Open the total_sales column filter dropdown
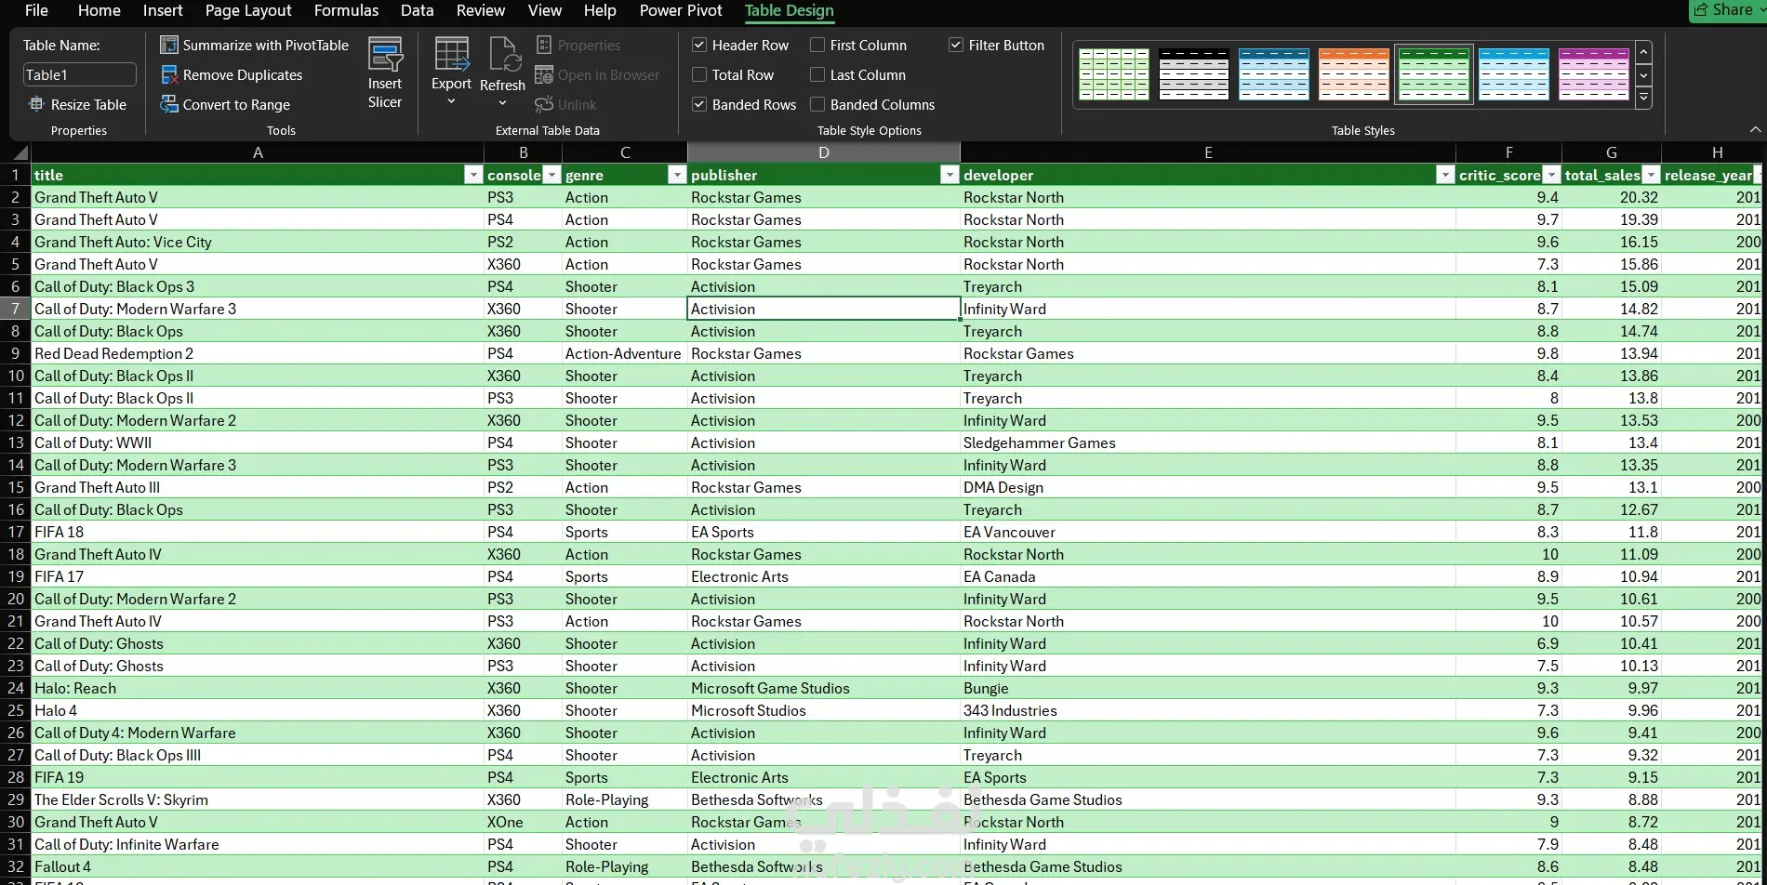Image resolution: width=1767 pixels, height=885 pixels. 1651,175
